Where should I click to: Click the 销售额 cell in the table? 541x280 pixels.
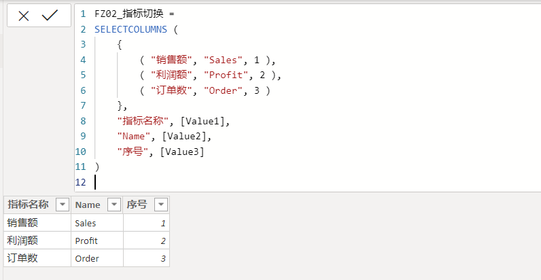coord(37,223)
